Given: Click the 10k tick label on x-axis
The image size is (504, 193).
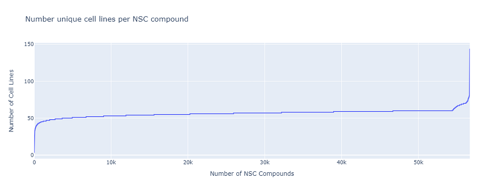Looking at the screenshot, I should click(111, 162).
